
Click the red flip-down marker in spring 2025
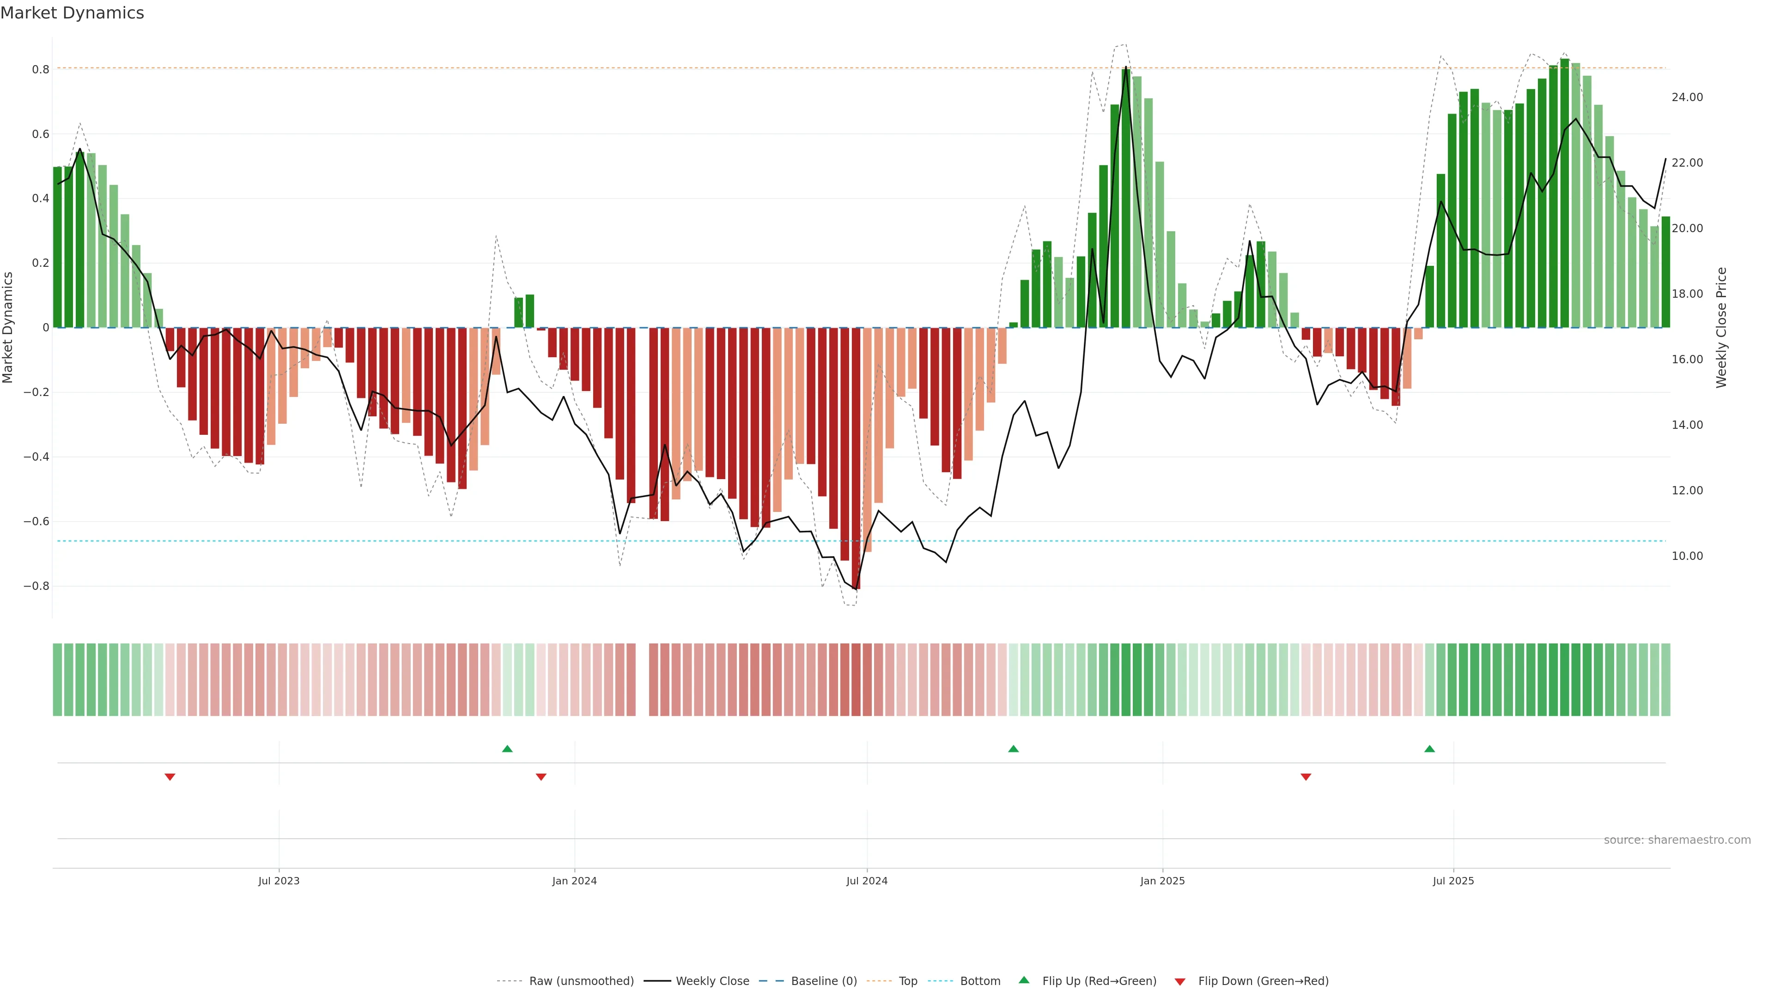click(x=1306, y=777)
